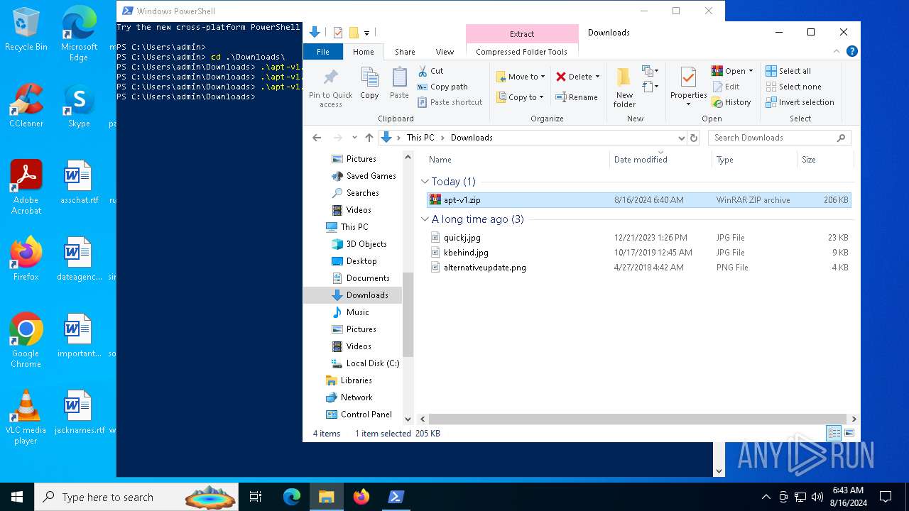This screenshot has height=511, width=909.
Task: Click Copy path in Clipboard group
Action: tap(442, 87)
